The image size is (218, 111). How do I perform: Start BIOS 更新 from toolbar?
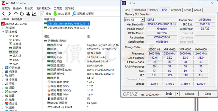62,14
